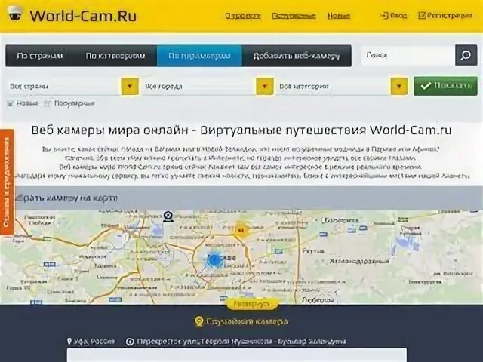Click the Железнодорожный label on the map
This screenshot has width=483, height=362.
[x=359, y=262]
